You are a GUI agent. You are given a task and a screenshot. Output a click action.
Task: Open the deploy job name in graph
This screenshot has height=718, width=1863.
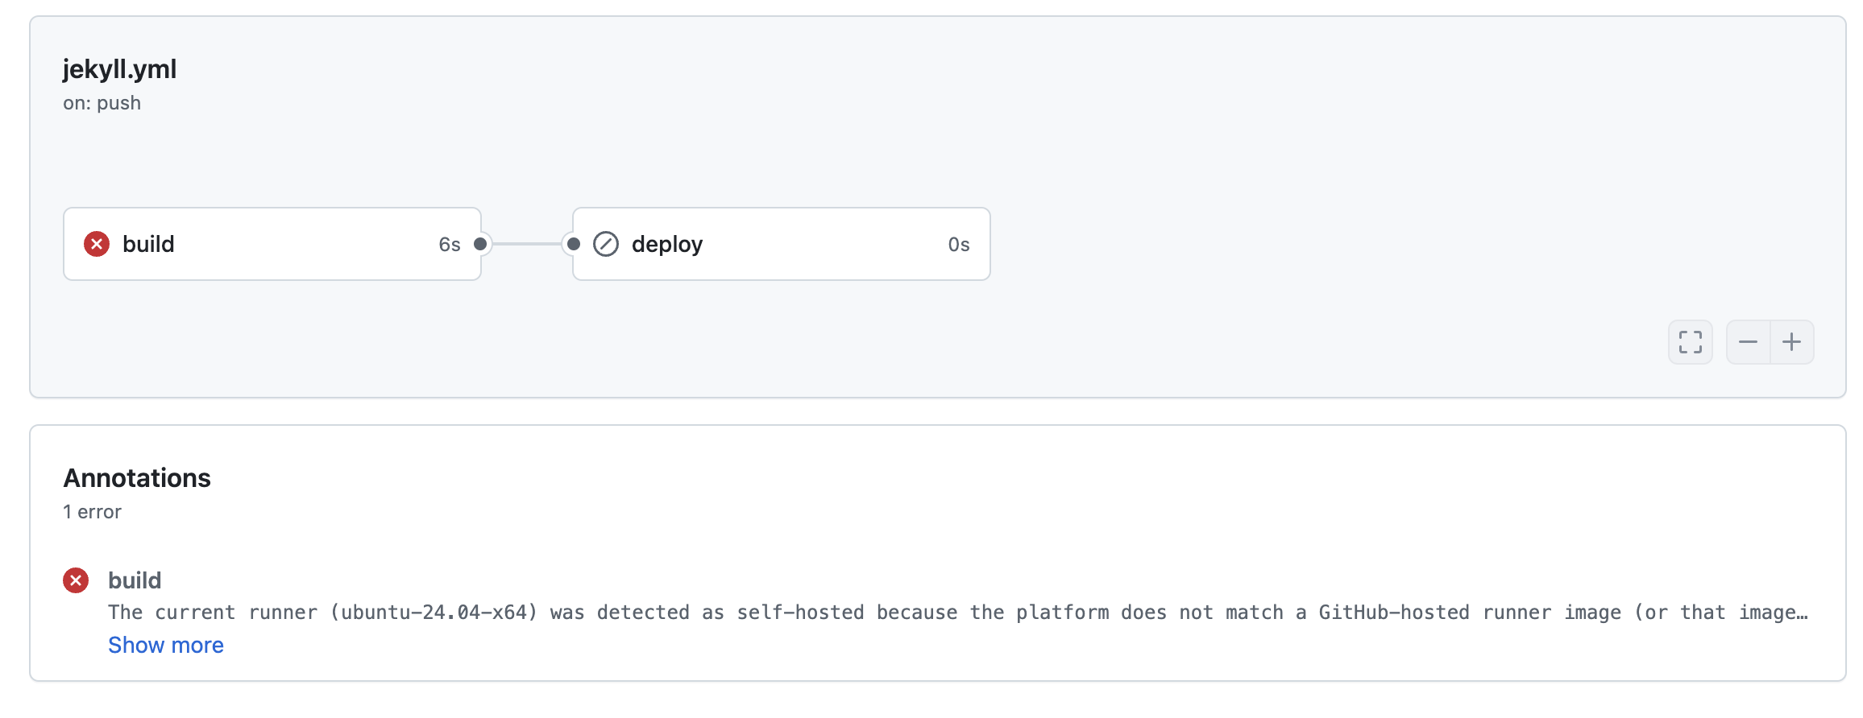coord(666,244)
